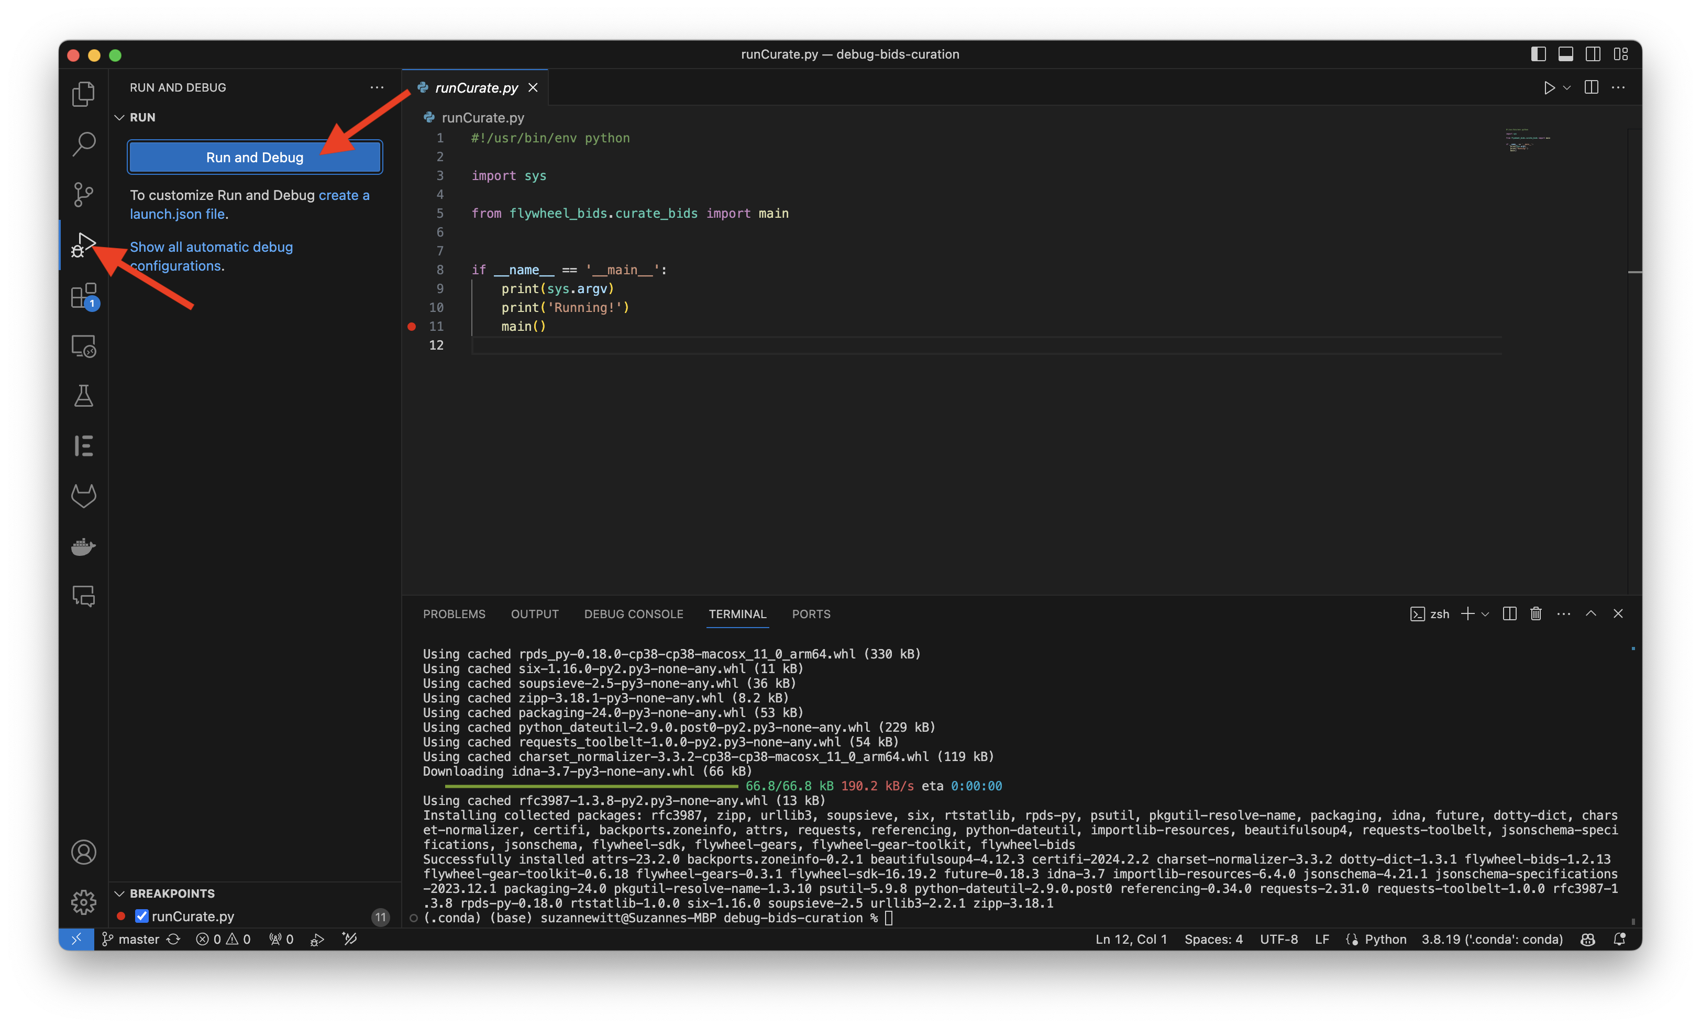Open notifications bell in status bar
1701x1028 pixels.
click(x=1619, y=939)
